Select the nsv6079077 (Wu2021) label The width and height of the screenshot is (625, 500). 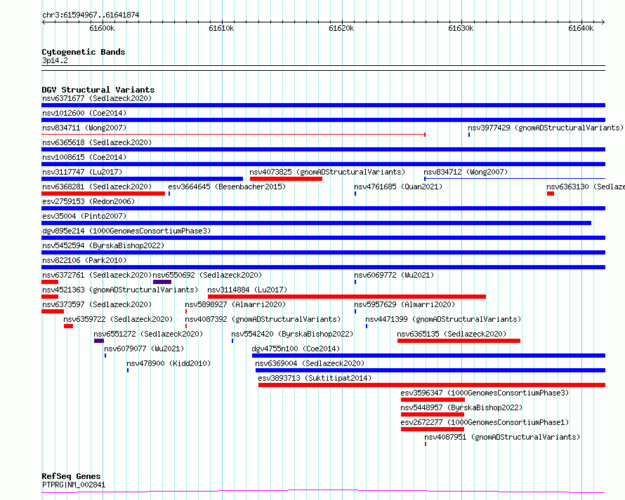click(x=144, y=349)
